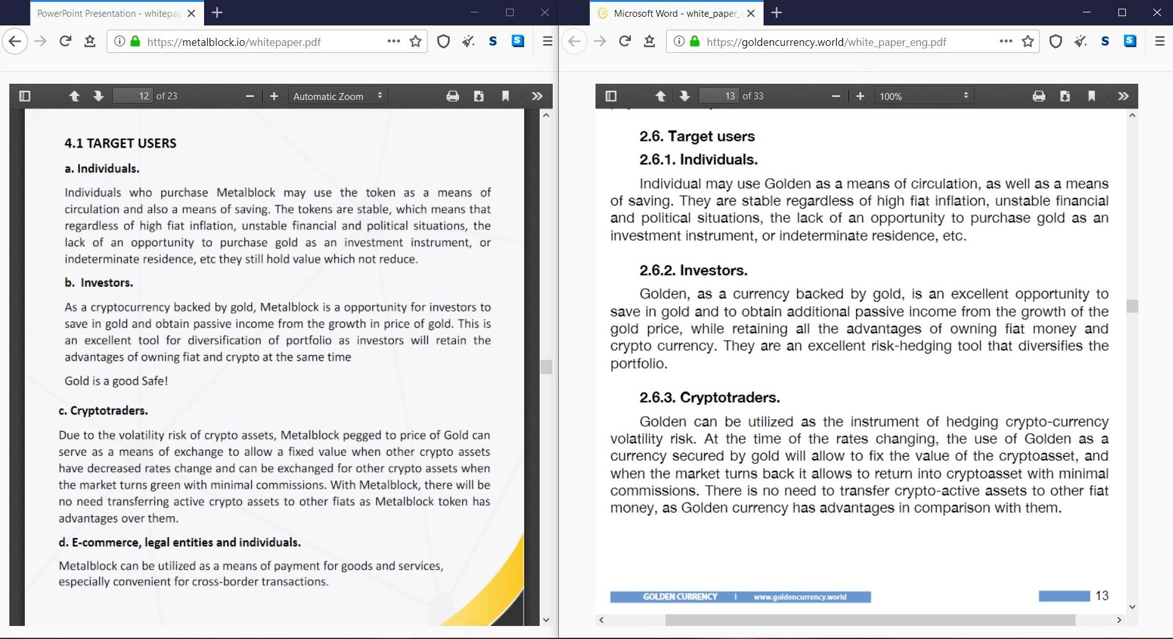Open tools menu in metalblock PDF viewer
The image size is (1173, 639).
click(x=537, y=96)
